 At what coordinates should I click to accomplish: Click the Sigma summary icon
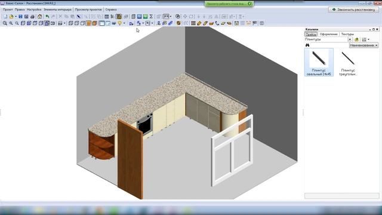coord(151,17)
